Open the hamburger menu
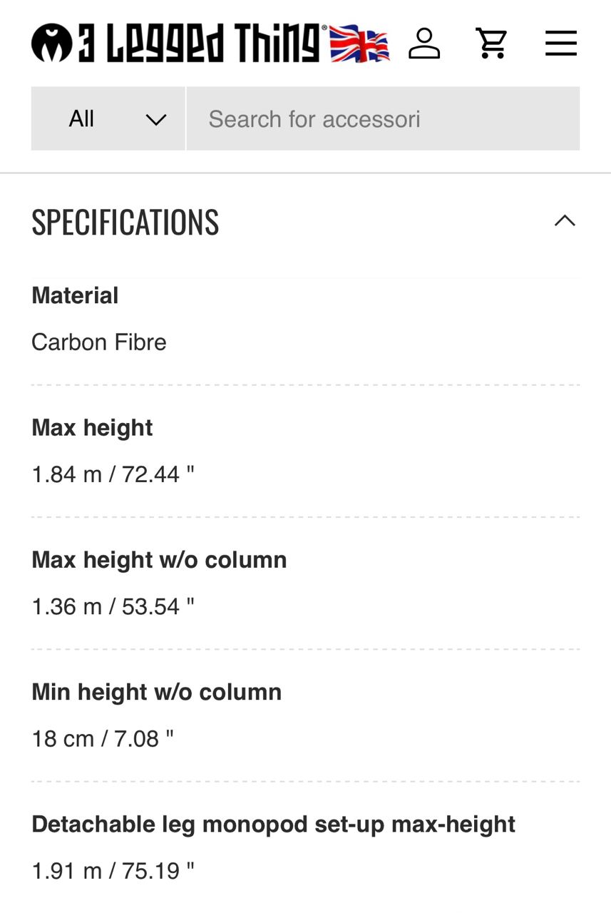 [561, 44]
